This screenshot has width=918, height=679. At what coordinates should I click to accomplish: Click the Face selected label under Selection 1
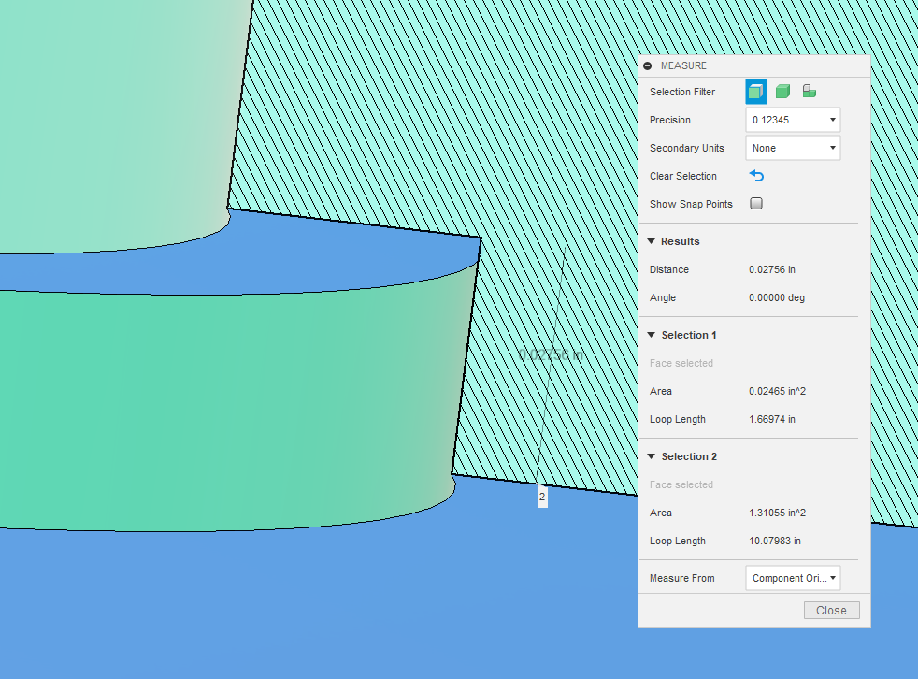point(681,363)
